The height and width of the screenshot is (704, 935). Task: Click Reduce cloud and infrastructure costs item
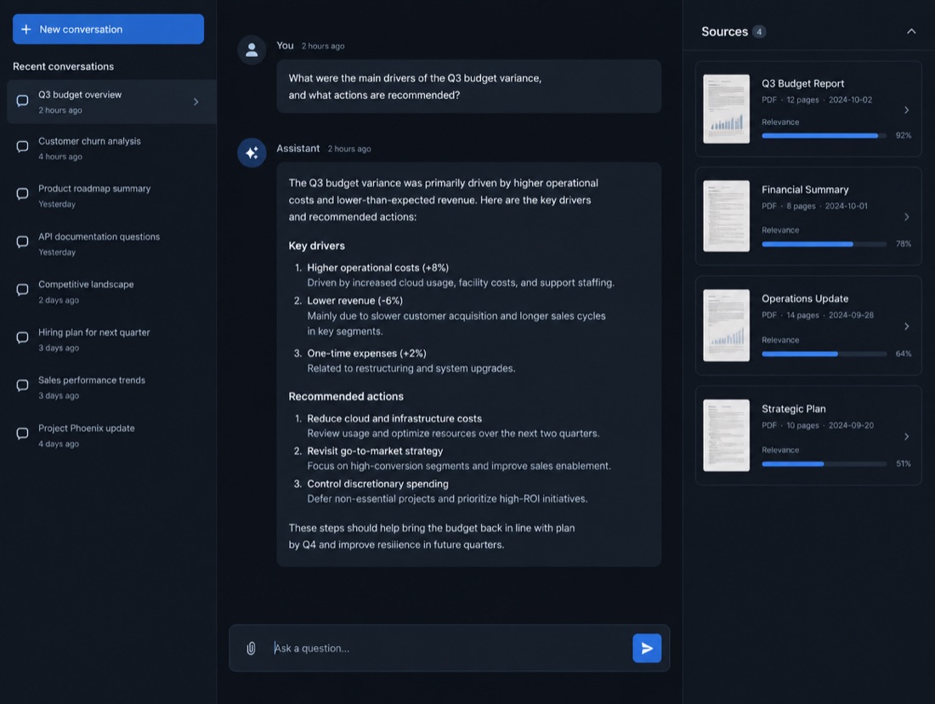click(394, 418)
